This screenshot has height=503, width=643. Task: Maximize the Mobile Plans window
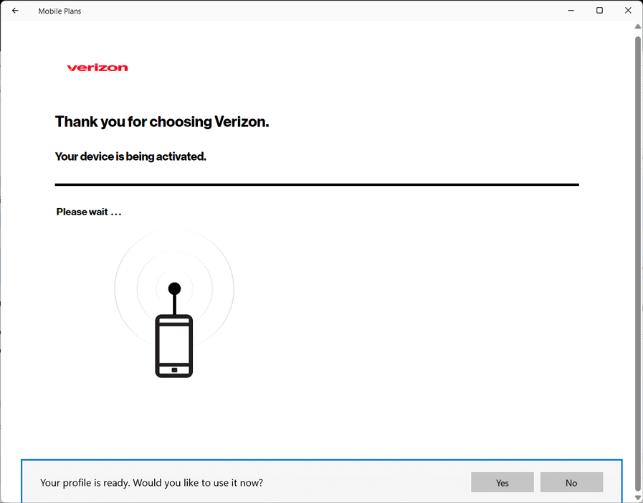(x=599, y=11)
